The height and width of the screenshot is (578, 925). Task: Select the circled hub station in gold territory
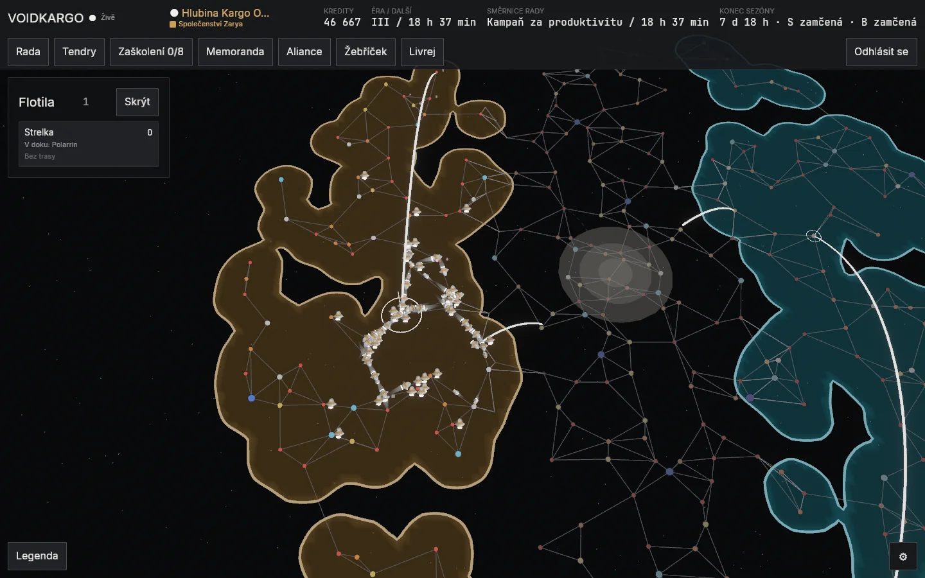pyautogui.click(x=401, y=314)
